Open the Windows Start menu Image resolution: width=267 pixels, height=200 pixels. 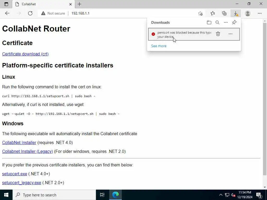[6, 195]
